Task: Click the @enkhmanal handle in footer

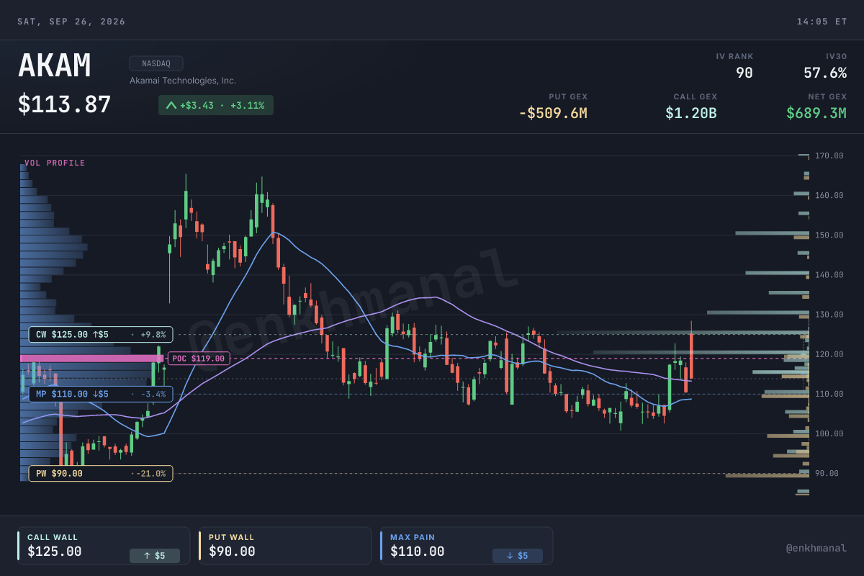Action: pos(816,548)
